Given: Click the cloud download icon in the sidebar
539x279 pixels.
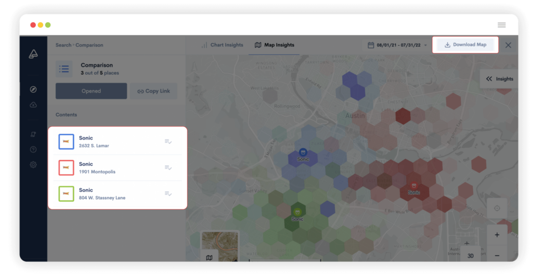Looking at the screenshot, I should tap(33, 105).
